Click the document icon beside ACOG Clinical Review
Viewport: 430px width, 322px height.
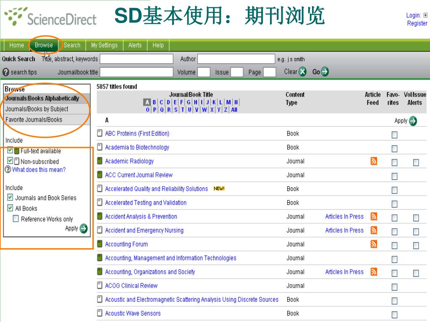click(100, 285)
